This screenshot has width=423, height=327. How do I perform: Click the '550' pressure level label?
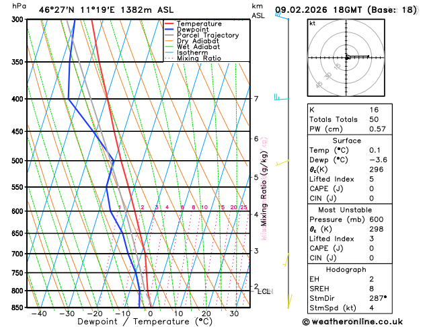tap(19, 187)
